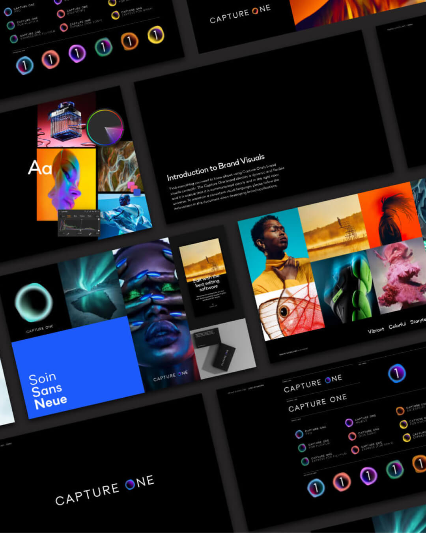Select the "Soin Sans Neue" text on the blue card
The image size is (426, 533).
pos(48,391)
